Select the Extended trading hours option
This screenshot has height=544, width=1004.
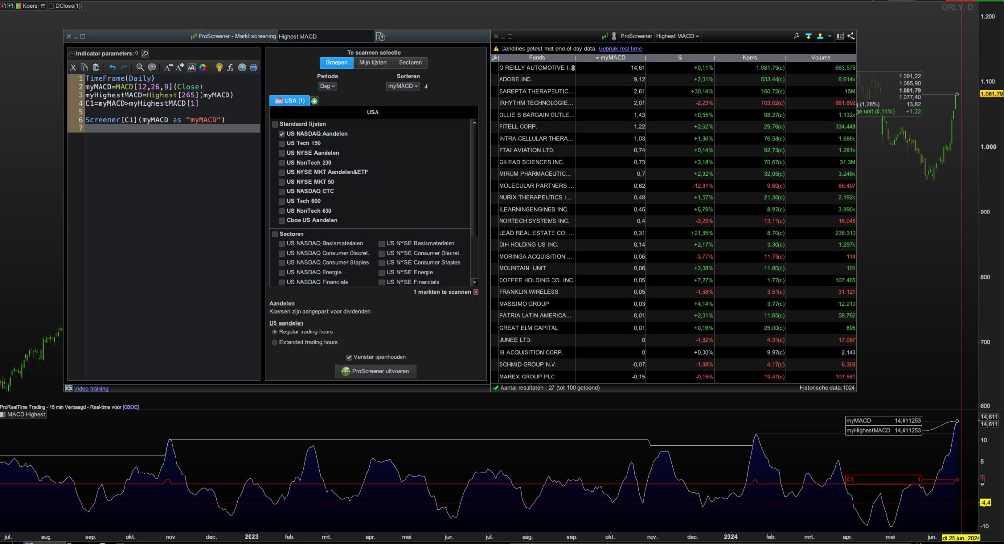tap(275, 342)
